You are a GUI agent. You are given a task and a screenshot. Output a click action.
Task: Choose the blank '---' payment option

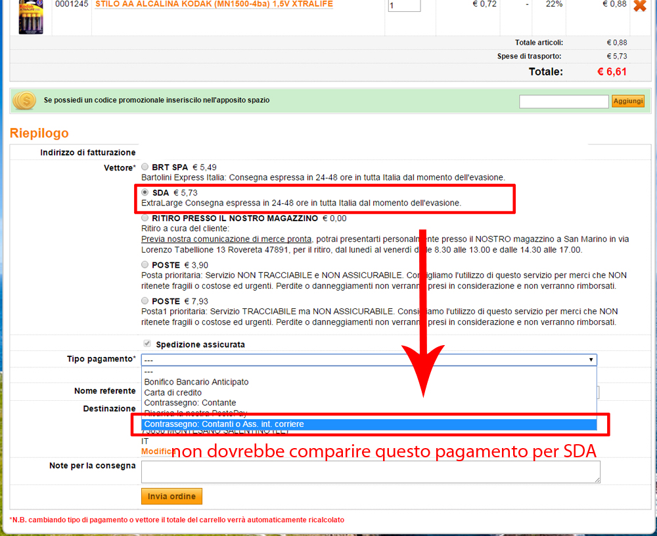pos(369,371)
